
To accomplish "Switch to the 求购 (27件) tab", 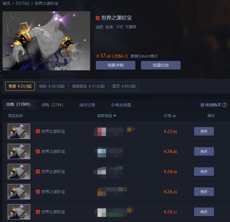I will click(x=52, y=105).
